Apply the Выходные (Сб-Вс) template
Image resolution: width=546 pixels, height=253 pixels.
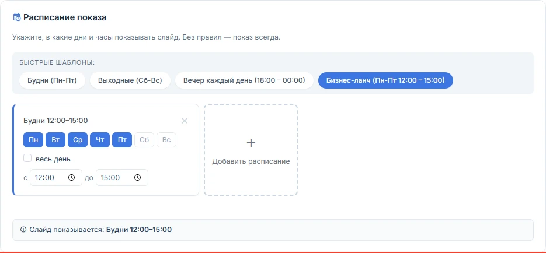[x=130, y=80]
